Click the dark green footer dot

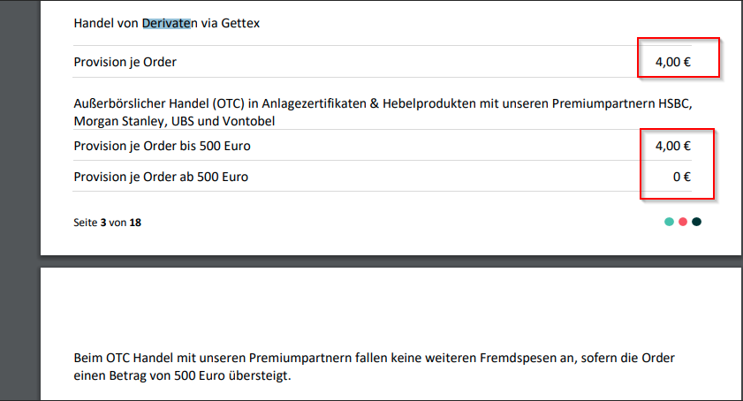[696, 222]
